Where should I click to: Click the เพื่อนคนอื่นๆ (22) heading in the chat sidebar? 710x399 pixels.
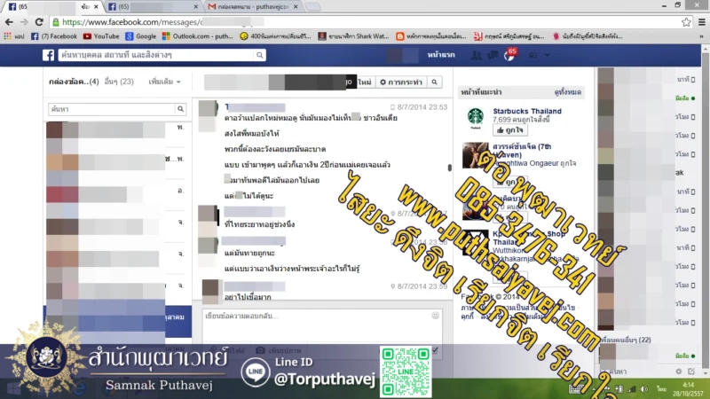click(626, 340)
